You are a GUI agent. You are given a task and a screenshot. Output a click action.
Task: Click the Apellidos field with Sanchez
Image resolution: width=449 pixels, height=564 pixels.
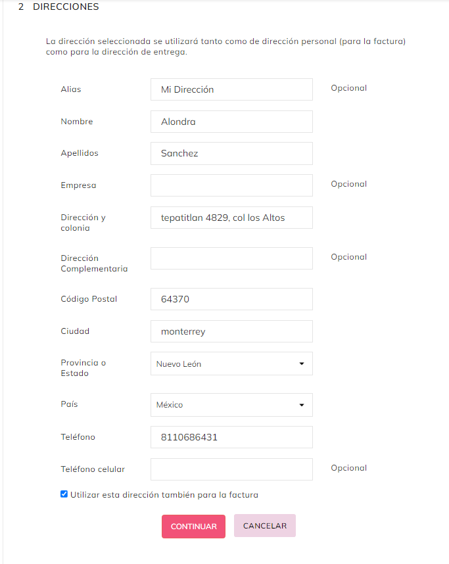(231, 153)
